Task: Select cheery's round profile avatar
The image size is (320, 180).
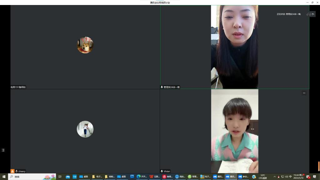Action: click(x=85, y=129)
